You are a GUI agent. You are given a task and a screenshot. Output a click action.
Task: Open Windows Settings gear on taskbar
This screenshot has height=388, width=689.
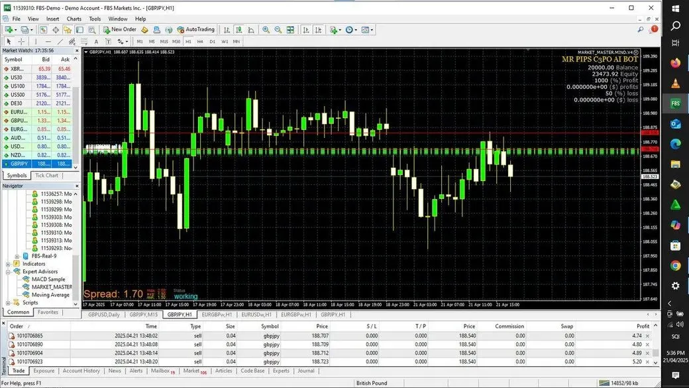pyautogui.click(x=675, y=286)
